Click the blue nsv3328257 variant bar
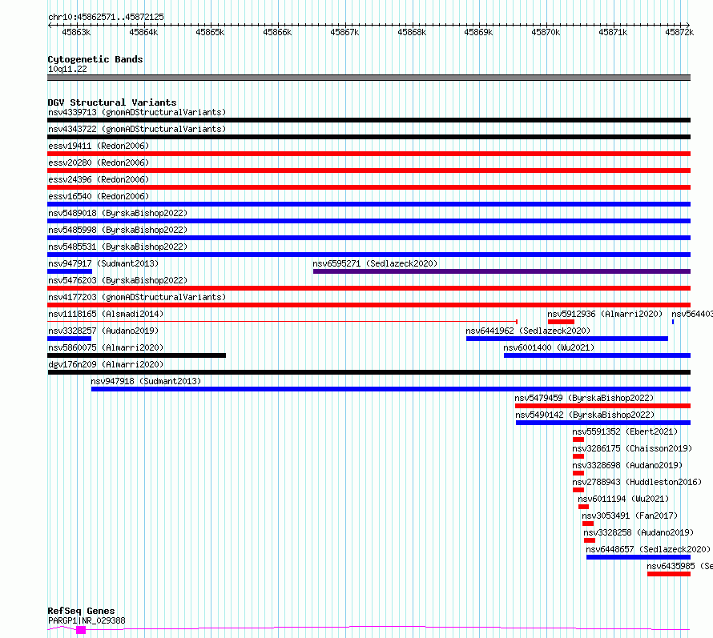713x638 pixels. point(69,339)
